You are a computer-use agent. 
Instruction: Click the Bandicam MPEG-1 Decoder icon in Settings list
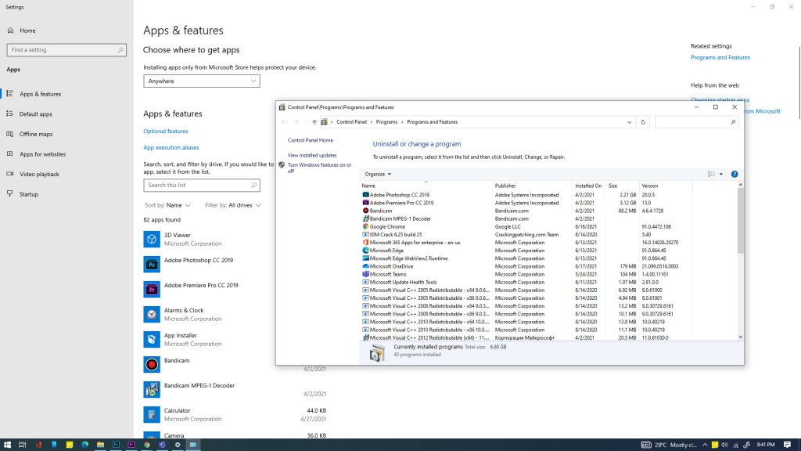[x=152, y=390]
